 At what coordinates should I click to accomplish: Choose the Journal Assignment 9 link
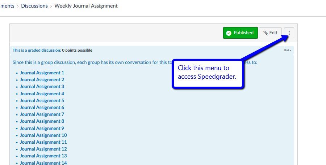[x=42, y=129]
